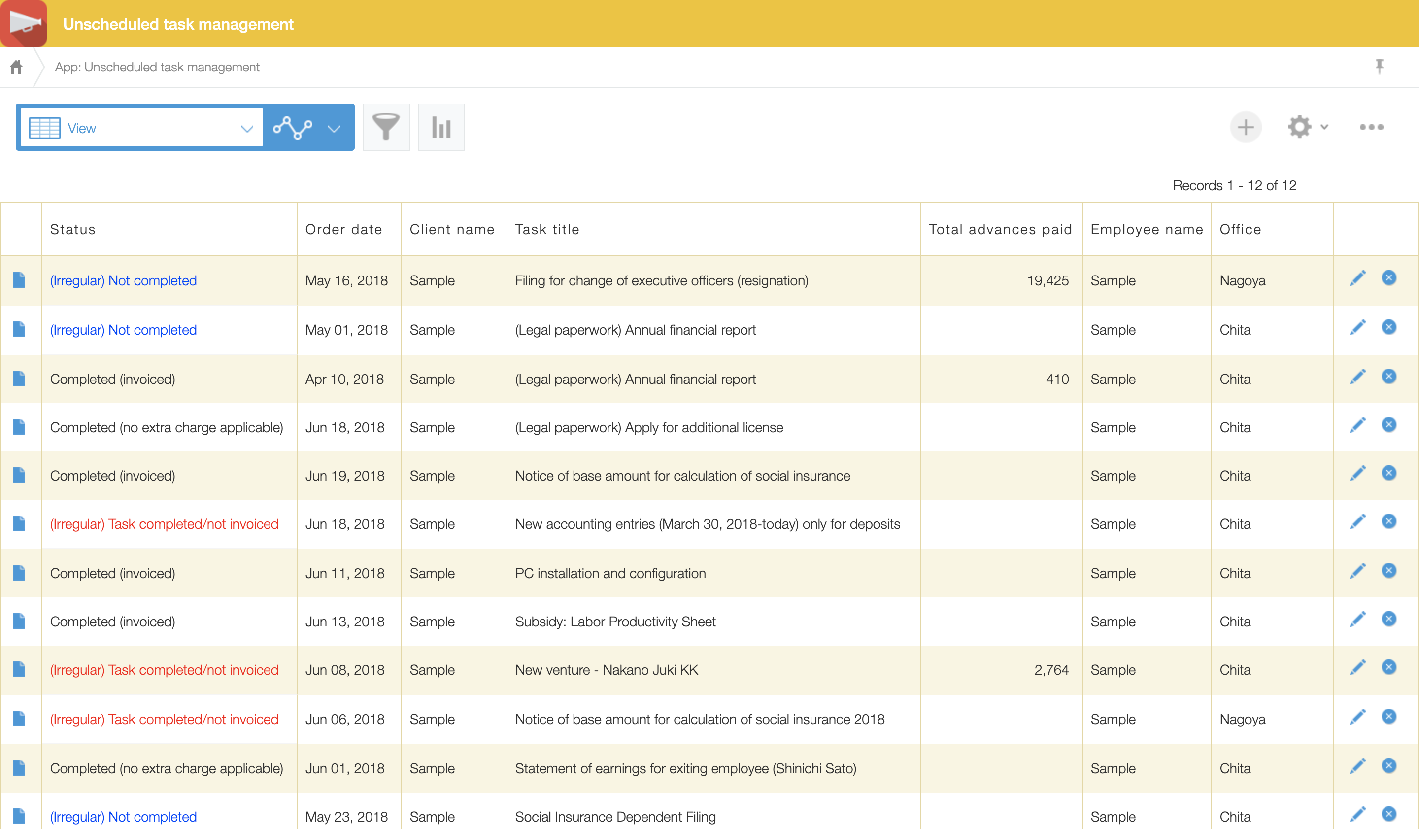The height and width of the screenshot is (829, 1419).
Task: Sort by Order date column header
Action: pos(343,230)
